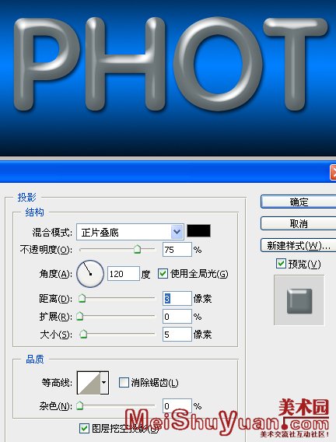
Task: Toggle 使用全局光 global light checkbox
Action: pyautogui.click(x=163, y=273)
